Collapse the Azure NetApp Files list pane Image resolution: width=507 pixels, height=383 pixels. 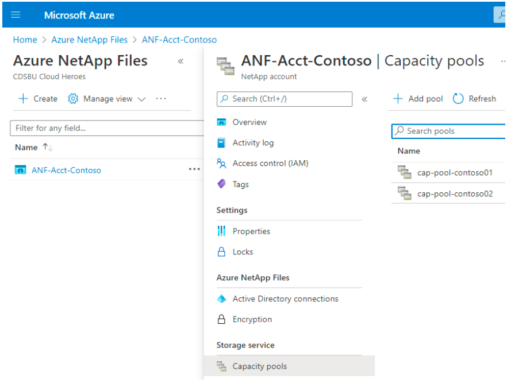pos(180,61)
